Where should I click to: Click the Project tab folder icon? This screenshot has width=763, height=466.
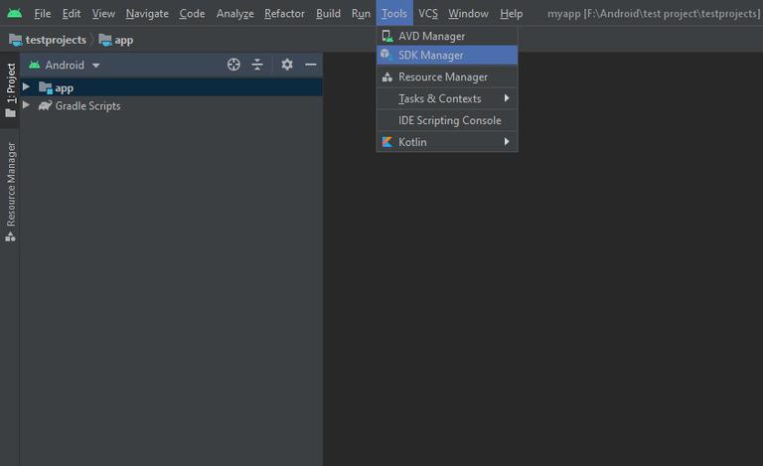[10, 113]
